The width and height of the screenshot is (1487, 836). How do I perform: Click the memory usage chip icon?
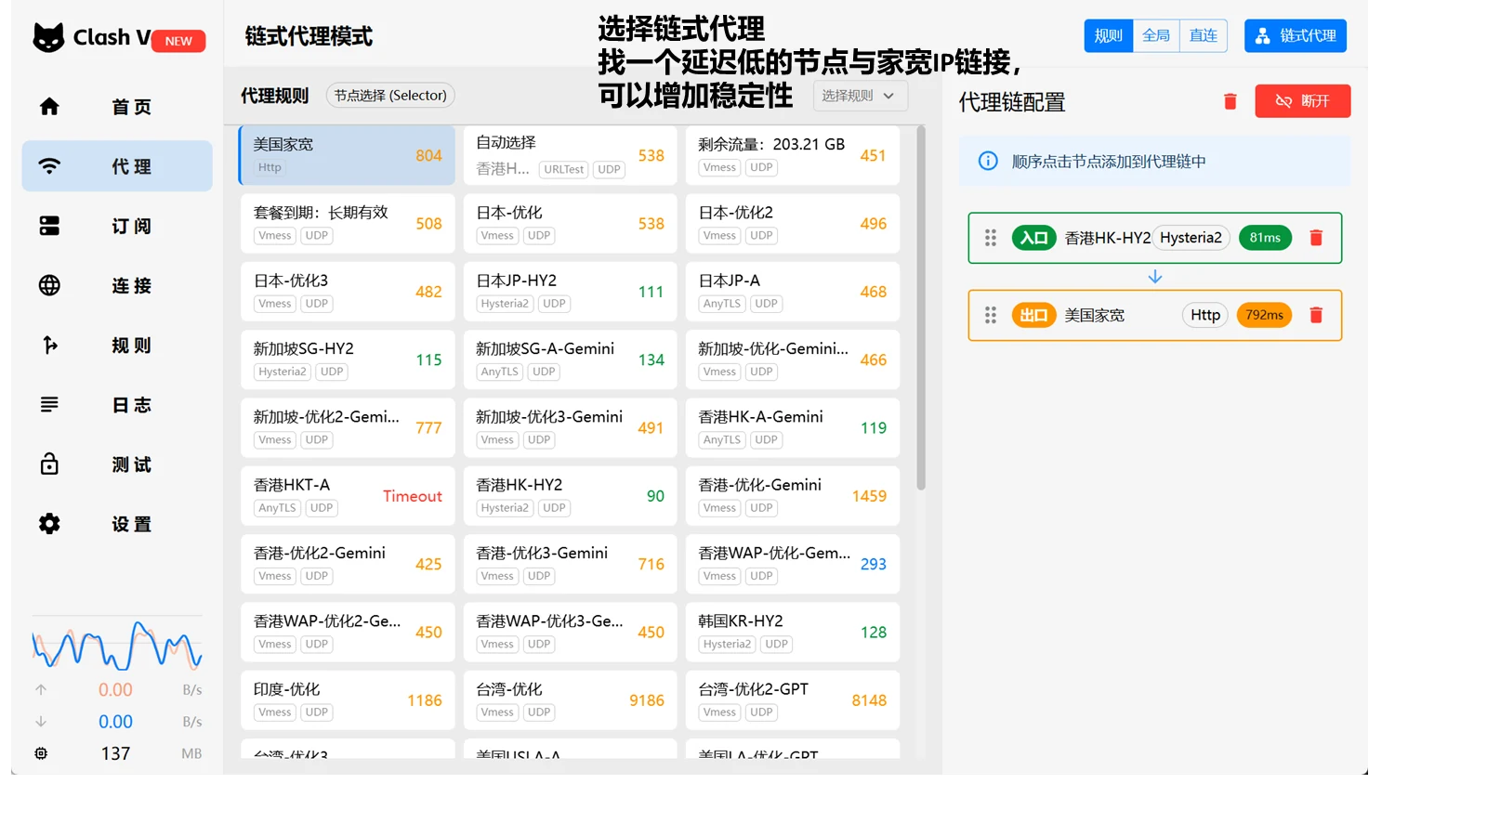(41, 753)
